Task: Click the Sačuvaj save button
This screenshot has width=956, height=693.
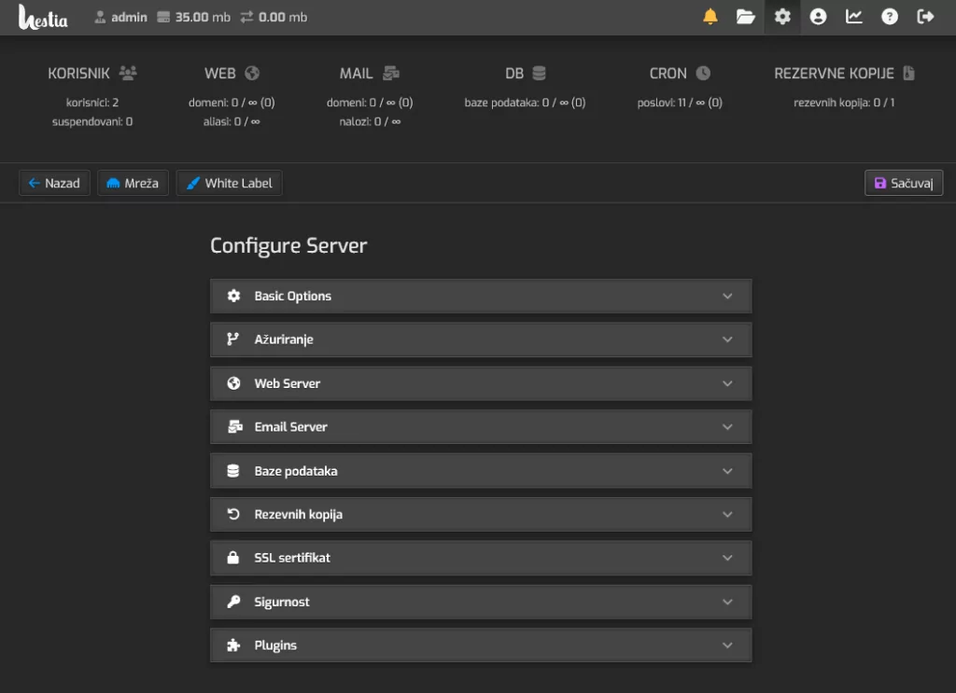Action: click(904, 183)
